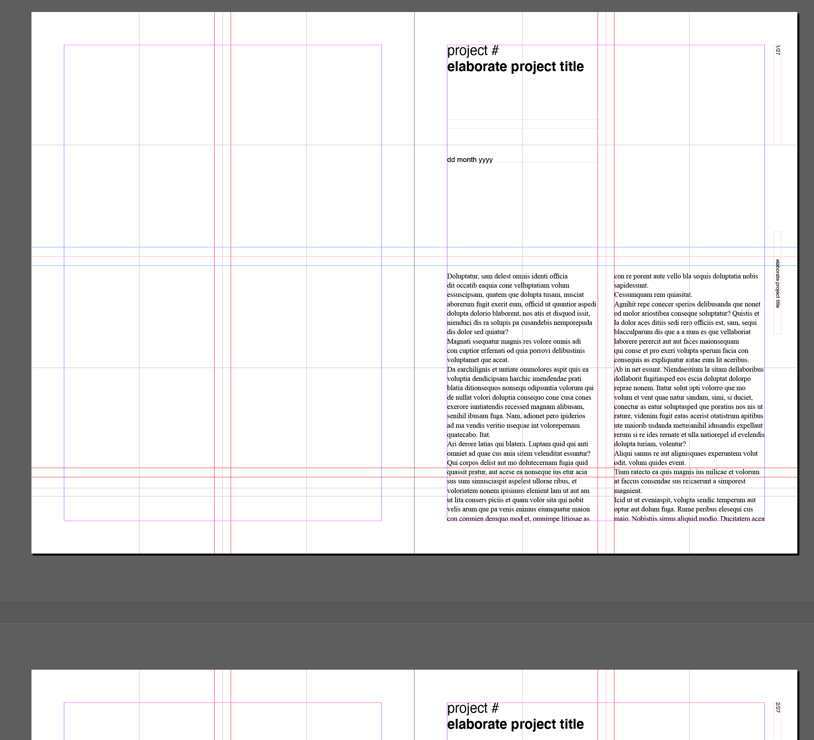Click the paragraph starting 'Ab in net essunt'
814x740 pixels.
[689, 407]
